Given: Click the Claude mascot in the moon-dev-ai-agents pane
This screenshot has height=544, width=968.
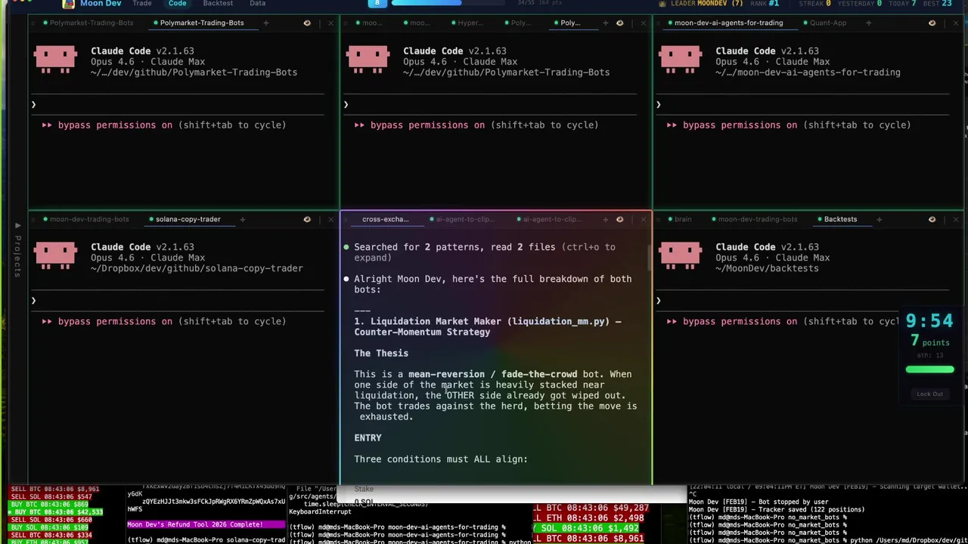Looking at the screenshot, I should click(x=680, y=60).
